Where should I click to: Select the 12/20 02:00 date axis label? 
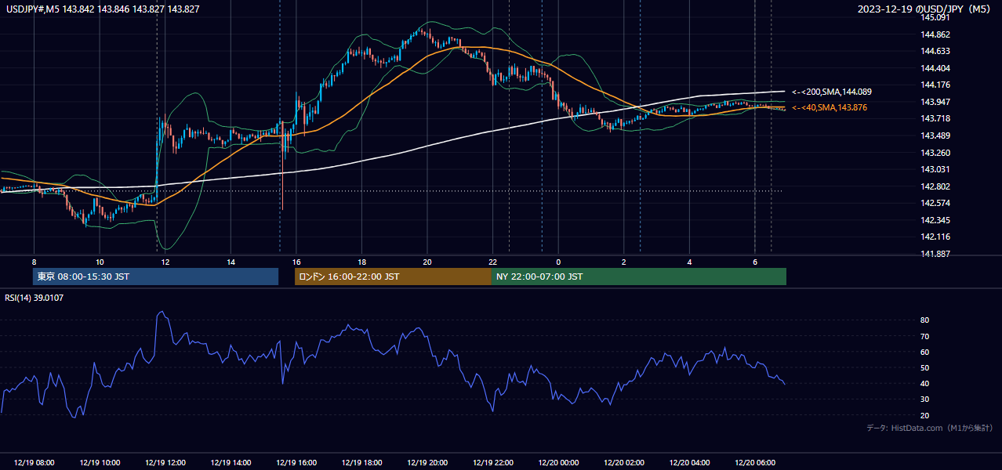[x=623, y=463]
